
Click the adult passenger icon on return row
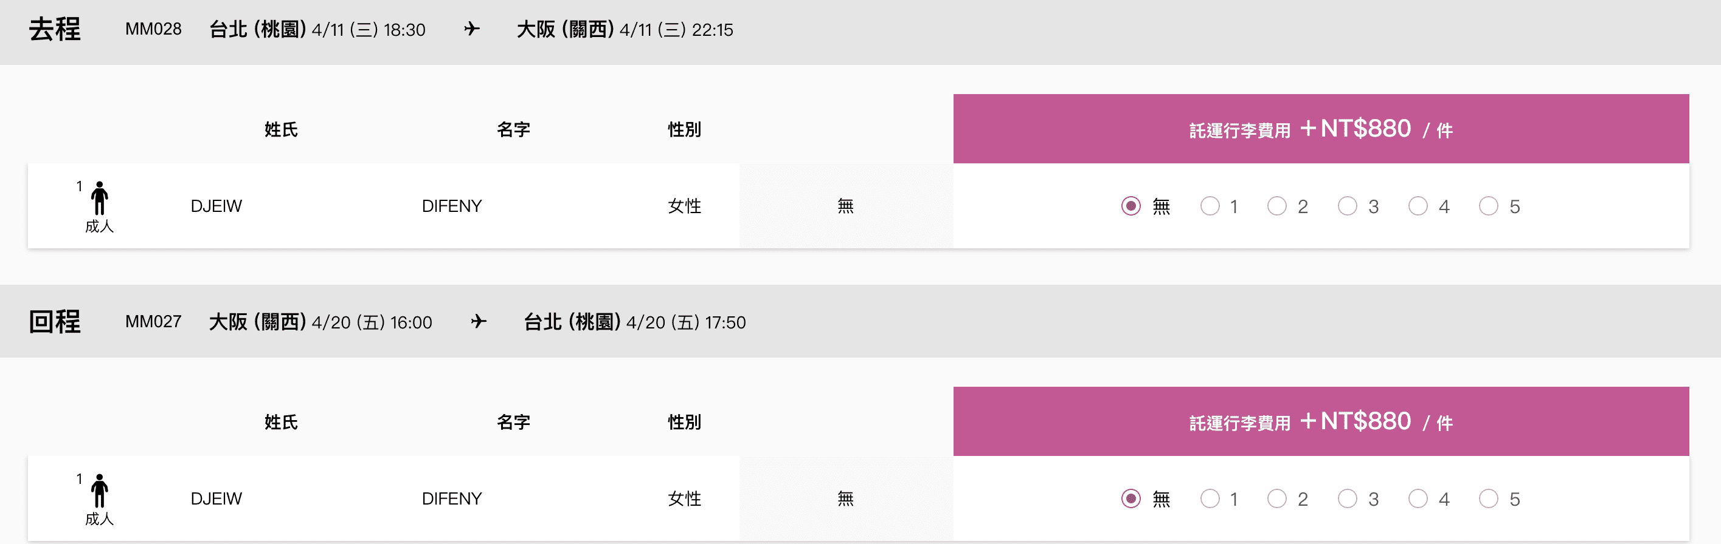pyautogui.click(x=100, y=491)
